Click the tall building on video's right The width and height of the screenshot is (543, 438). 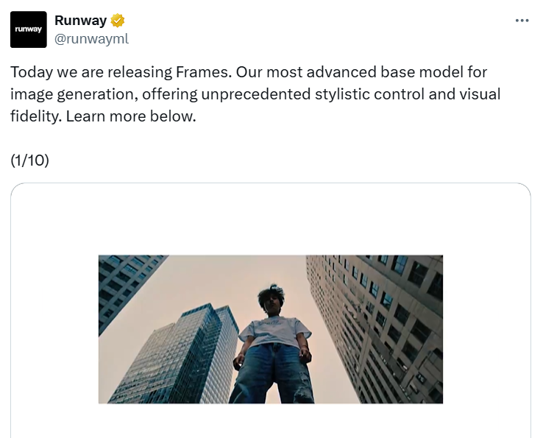[x=383, y=324]
